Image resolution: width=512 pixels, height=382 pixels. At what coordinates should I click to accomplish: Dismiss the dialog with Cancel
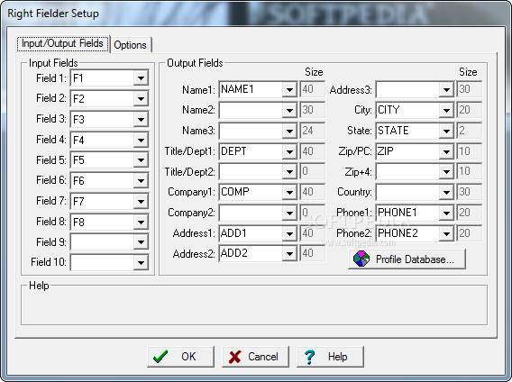255,357
